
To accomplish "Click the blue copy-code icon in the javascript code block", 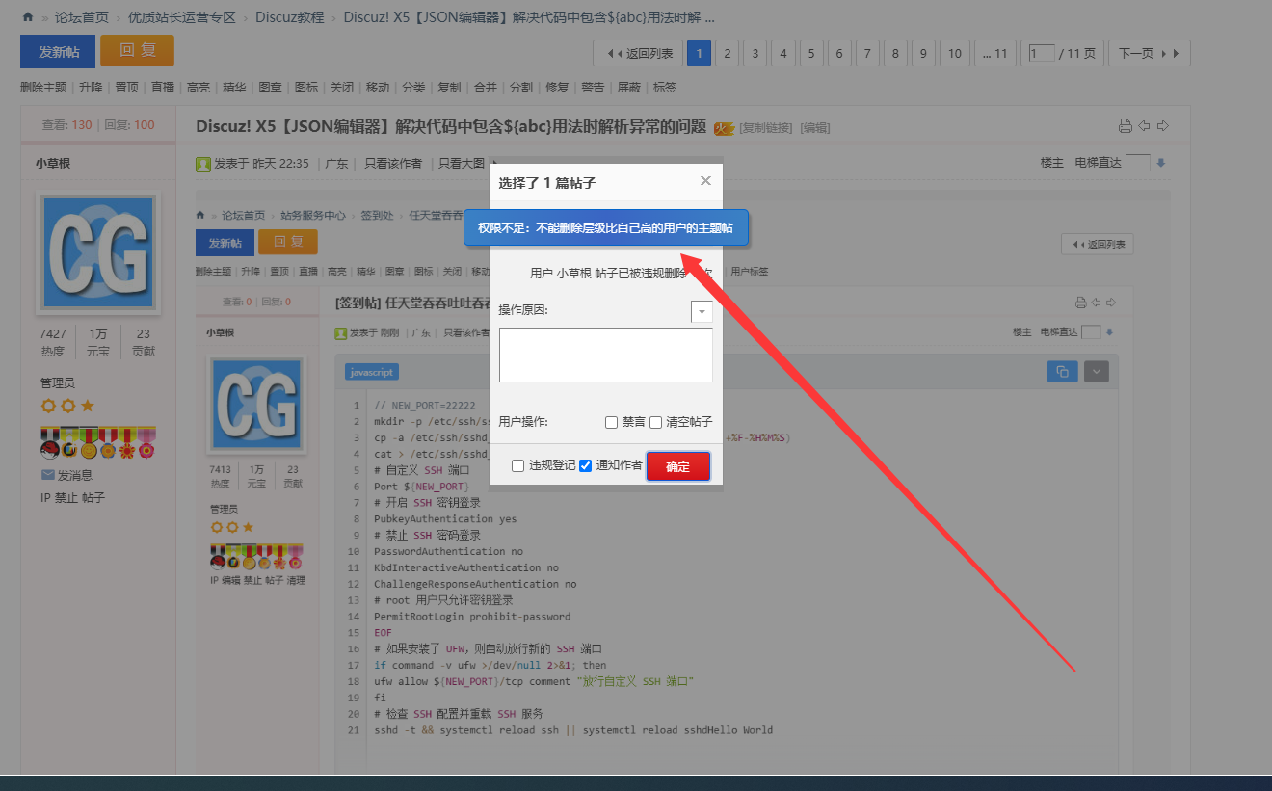I will (x=1062, y=372).
